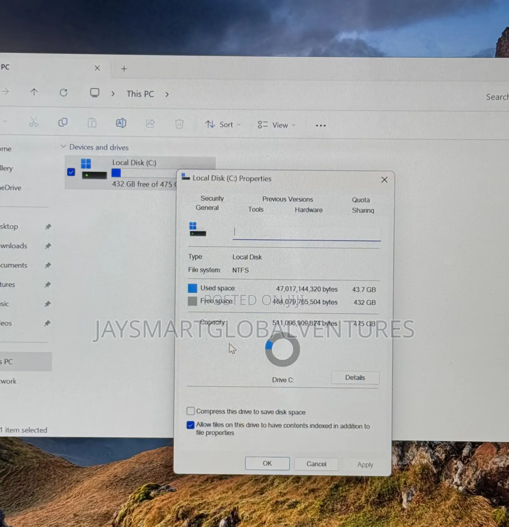The height and width of the screenshot is (527, 509).
Task: Open the See more three-dots menu
Action: pos(321,126)
